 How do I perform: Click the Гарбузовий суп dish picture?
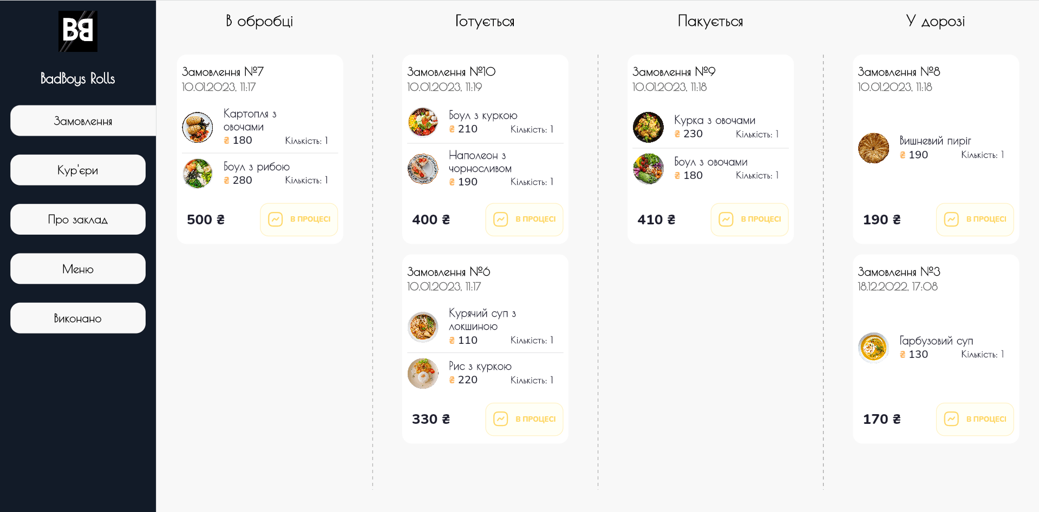[873, 348]
